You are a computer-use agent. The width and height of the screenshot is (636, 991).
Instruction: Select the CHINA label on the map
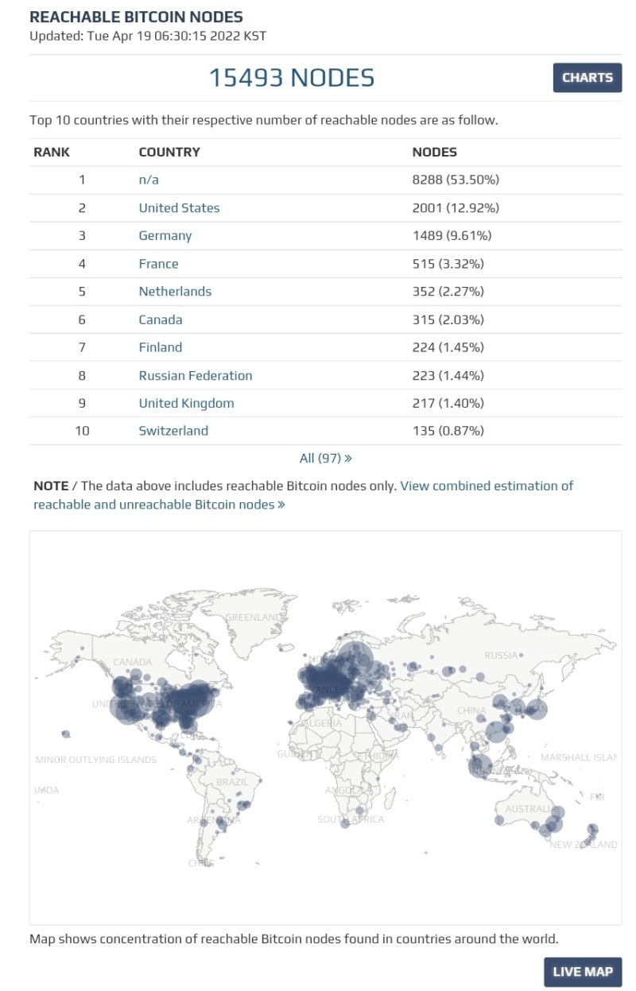click(471, 710)
